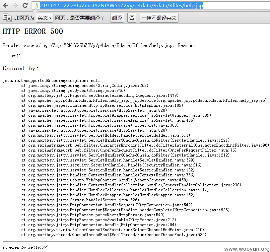
Task: Click the OncePerRequestFilter.doFilter line
Action: tap(129, 151)
